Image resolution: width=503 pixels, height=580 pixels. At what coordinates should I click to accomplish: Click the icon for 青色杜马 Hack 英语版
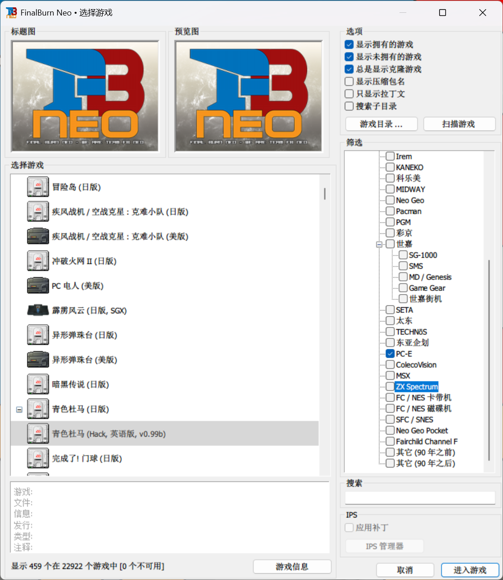tap(38, 433)
